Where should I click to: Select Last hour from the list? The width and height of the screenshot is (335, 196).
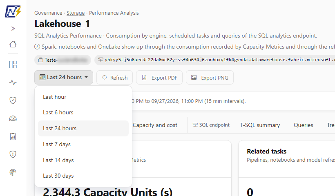pos(83,97)
